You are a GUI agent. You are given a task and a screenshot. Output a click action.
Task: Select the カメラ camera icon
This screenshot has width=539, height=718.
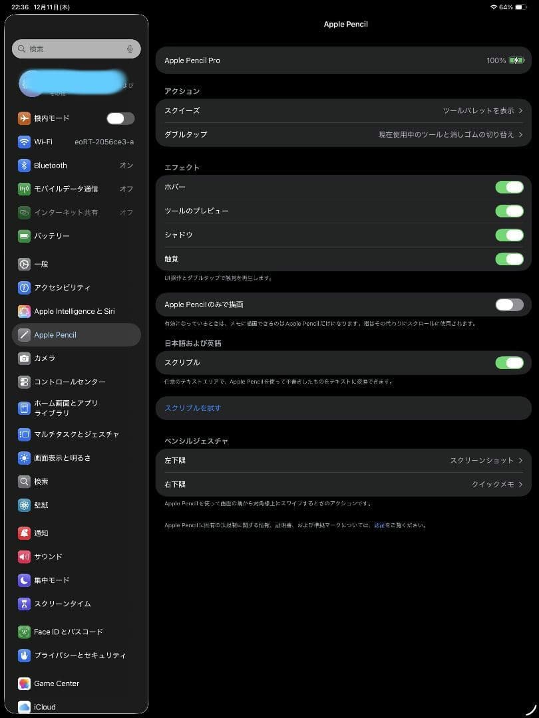[x=22, y=358]
